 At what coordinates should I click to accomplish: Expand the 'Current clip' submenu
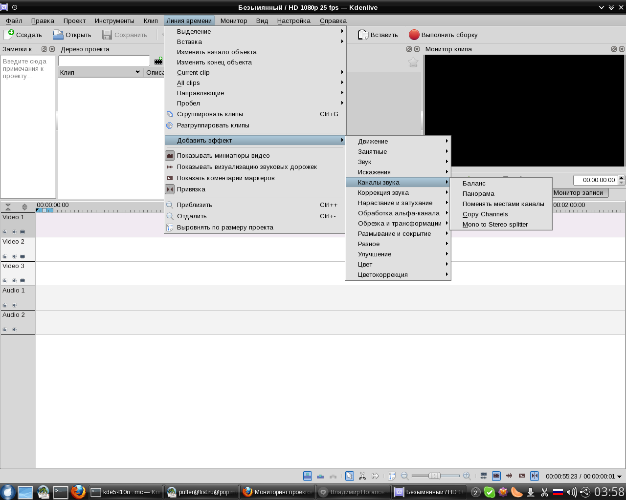tap(255, 73)
